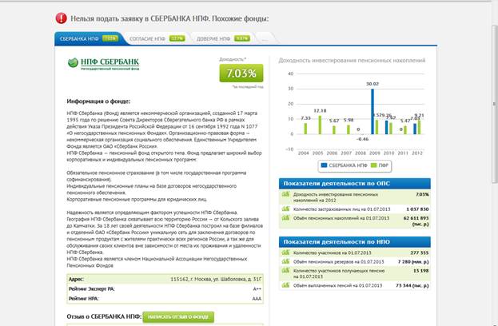Click the red warning exclamation icon
This screenshot has height=326, width=498.
tap(61, 18)
